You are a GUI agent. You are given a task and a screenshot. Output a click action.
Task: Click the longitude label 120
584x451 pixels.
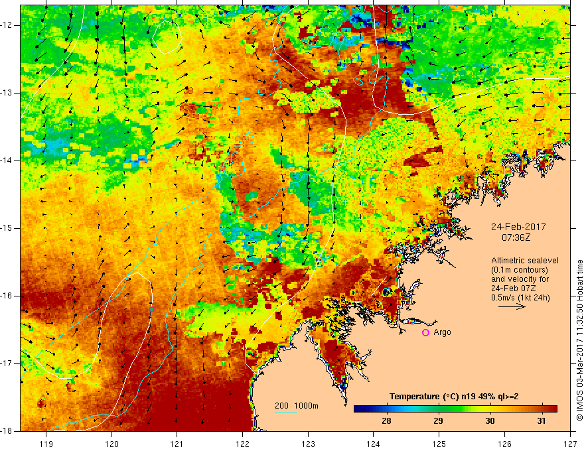pyautogui.click(x=111, y=444)
